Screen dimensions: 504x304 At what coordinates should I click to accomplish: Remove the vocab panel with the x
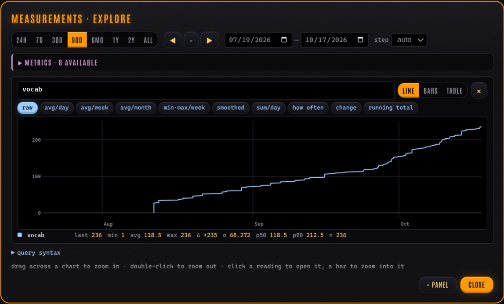click(479, 91)
